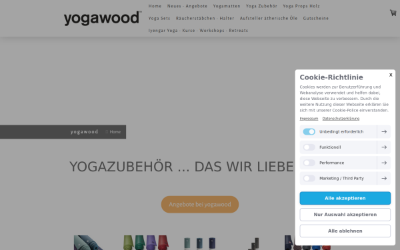Open Räucherstäbchen - Halter menu item
400x250 pixels.
(205, 19)
